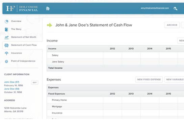Click the Jane Salary 2013 cell
This screenshot has height=125, width=184.
click(131, 61)
